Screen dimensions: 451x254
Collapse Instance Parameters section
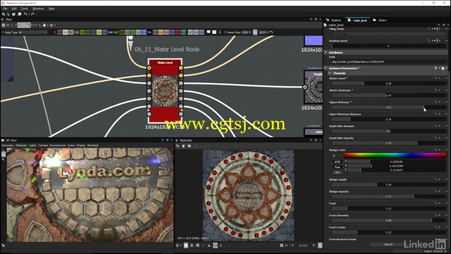coord(326,68)
